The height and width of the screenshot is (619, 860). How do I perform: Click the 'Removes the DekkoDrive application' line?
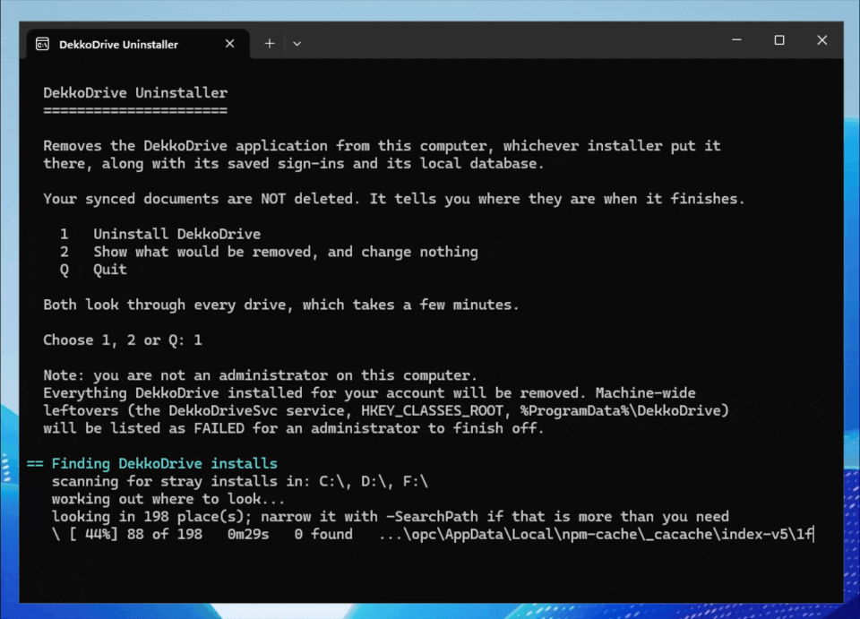pos(383,146)
